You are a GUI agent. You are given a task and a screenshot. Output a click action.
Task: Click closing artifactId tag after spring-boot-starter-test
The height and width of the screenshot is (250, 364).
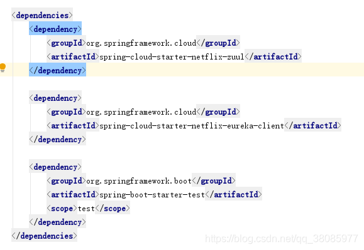(x=233, y=194)
